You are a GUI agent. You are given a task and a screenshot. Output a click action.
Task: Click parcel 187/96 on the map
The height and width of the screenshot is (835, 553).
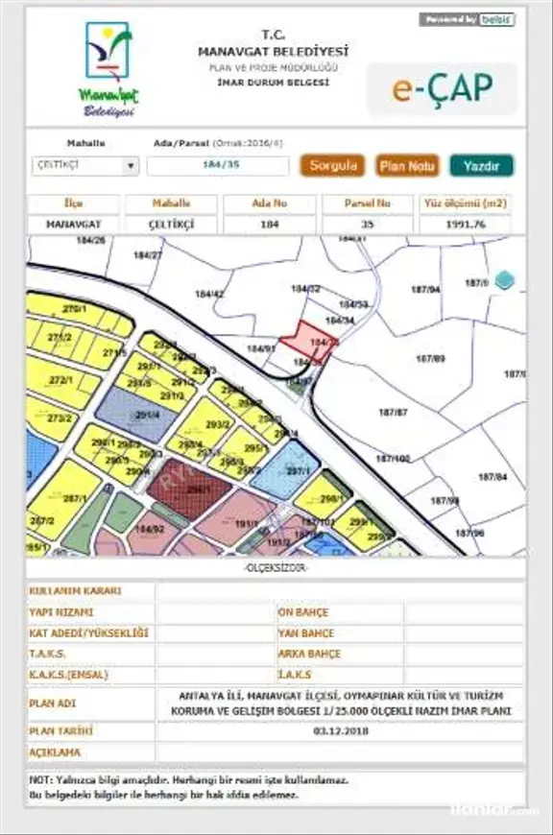pos(469,533)
